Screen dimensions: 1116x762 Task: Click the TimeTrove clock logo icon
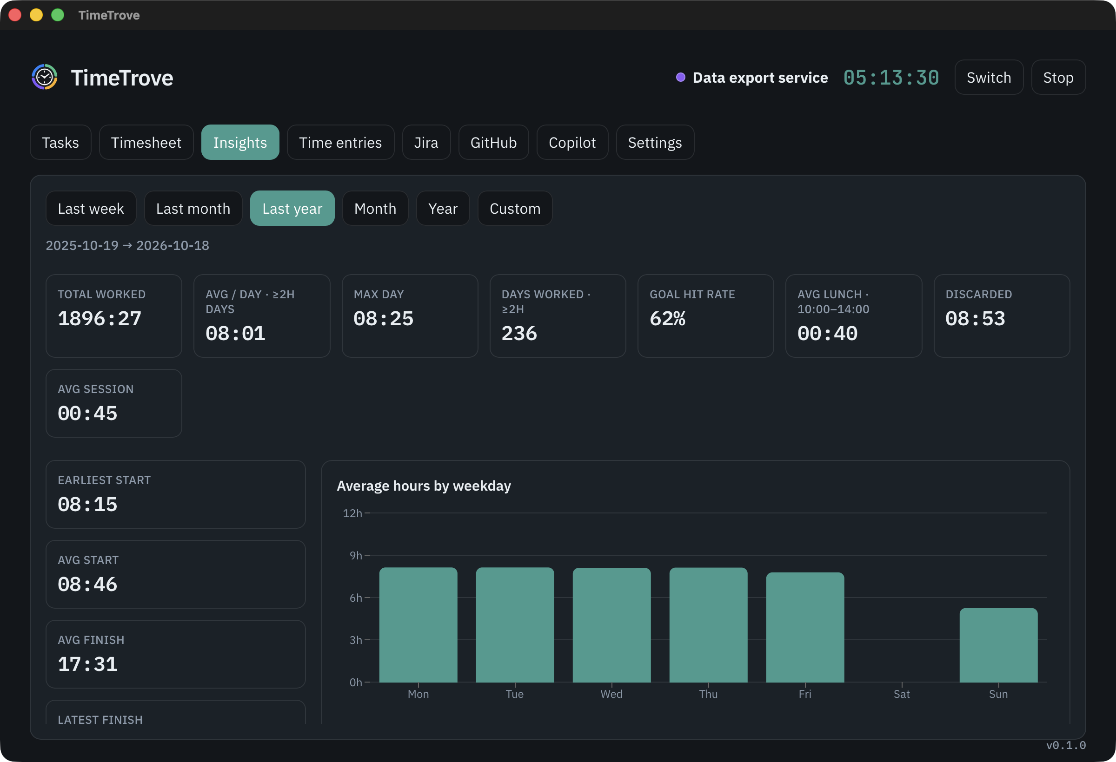45,77
